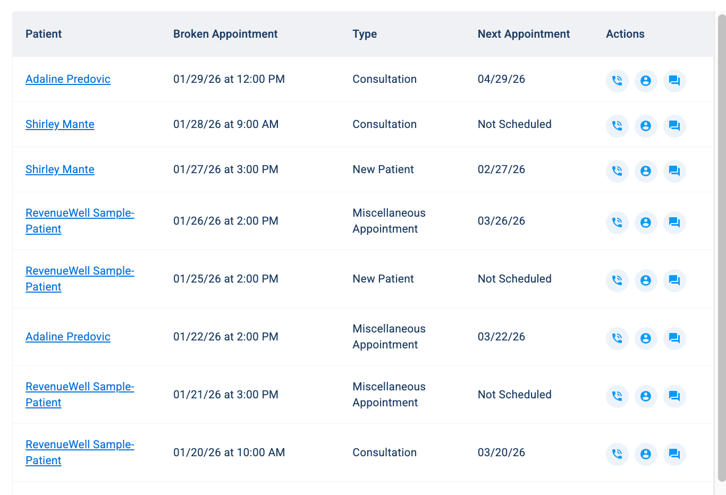The height and width of the screenshot is (495, 726).
Task: Open chat icon on the 01/28/26 row
Action: (674, 126)
